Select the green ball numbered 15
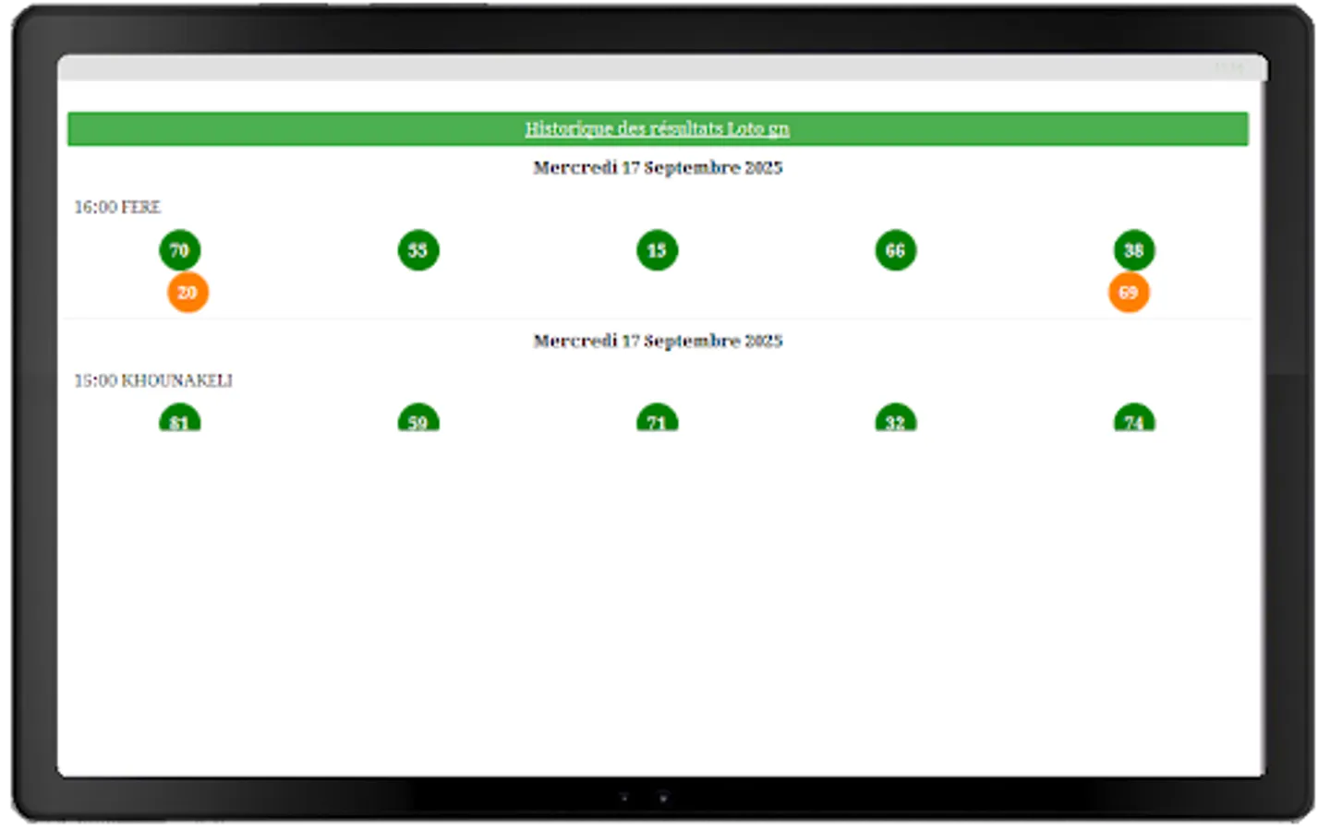 click(x=657, y=250)
